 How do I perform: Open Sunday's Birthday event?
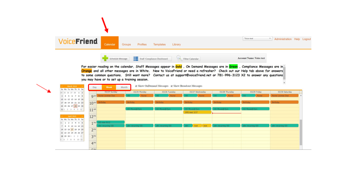(111, 102)
